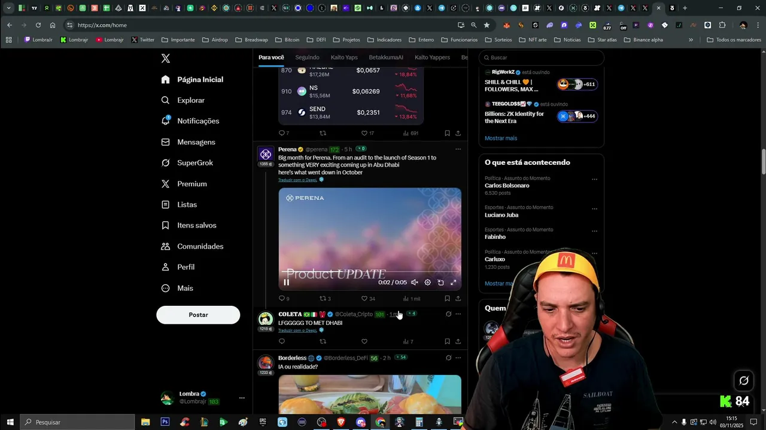766x430 pixels.
Task: Pause the Perena video
Action: (x=286, y=282)
